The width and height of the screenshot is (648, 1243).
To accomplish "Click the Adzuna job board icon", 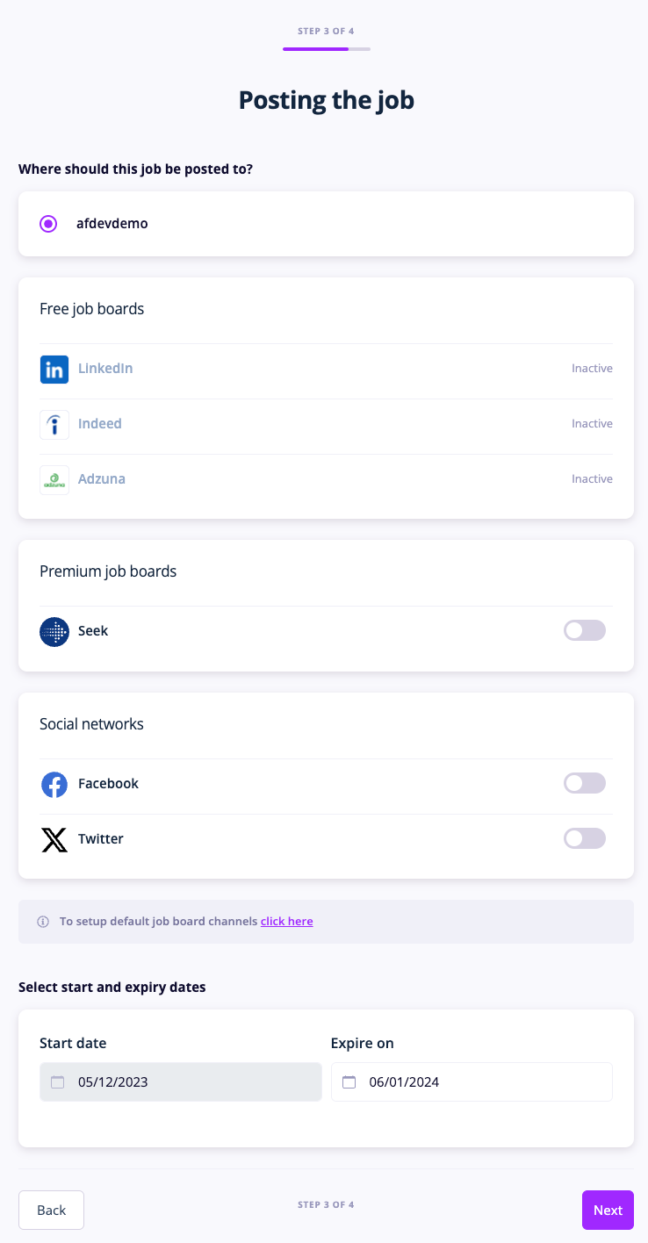I will (x=54, y=479).
